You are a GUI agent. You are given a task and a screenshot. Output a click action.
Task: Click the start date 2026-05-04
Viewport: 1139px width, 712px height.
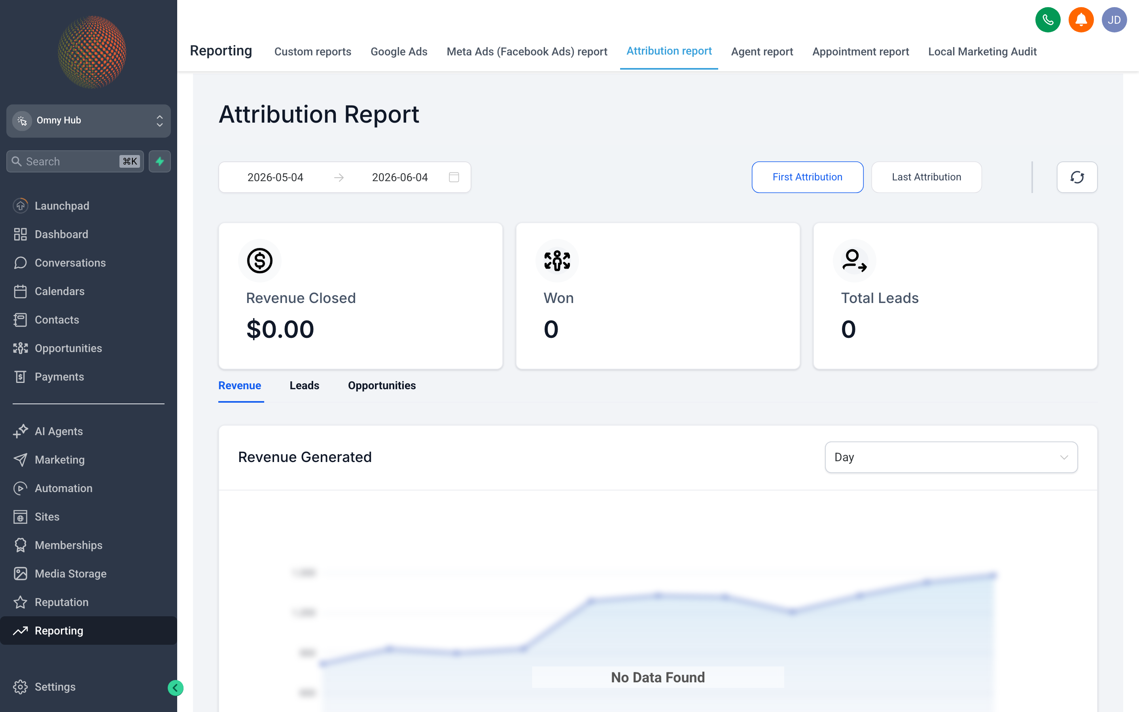pyautogui.click(x=275, y=178)
